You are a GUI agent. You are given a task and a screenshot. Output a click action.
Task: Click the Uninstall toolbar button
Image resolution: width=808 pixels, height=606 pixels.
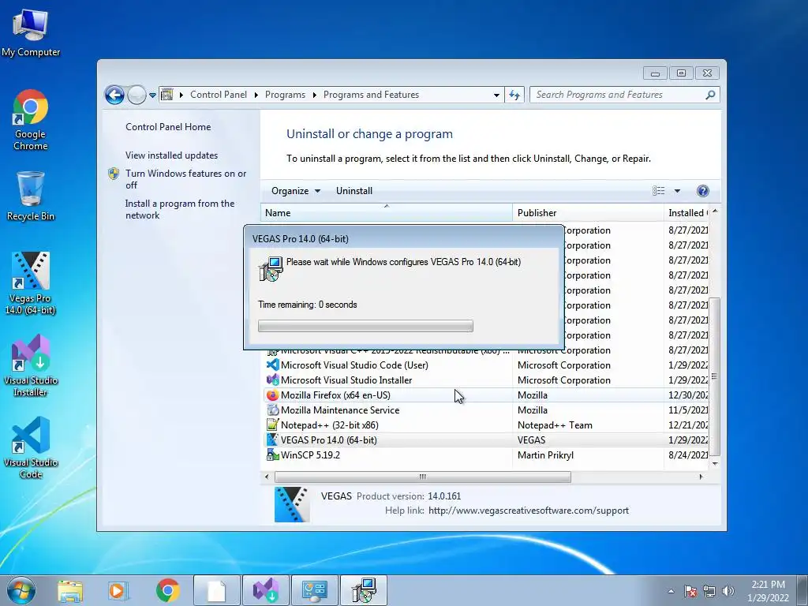click(x=354, y=191)
